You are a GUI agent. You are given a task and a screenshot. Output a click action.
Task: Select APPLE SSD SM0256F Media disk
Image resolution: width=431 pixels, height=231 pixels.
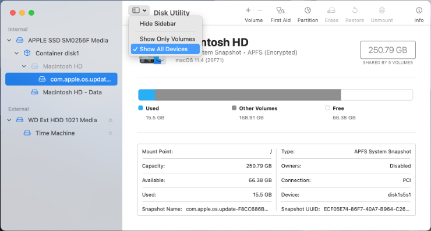[68, 40]
